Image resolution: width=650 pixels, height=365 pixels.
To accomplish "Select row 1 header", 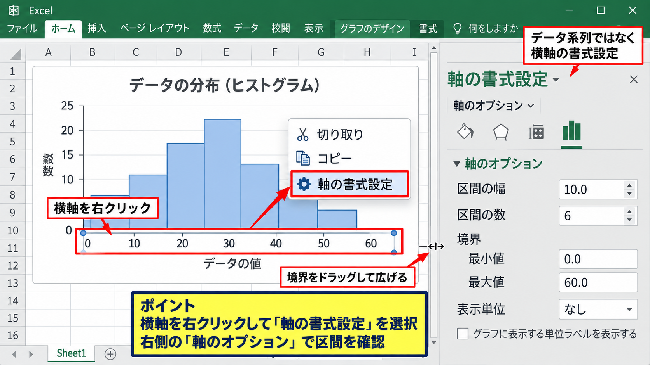I will (x=12, y=71).
